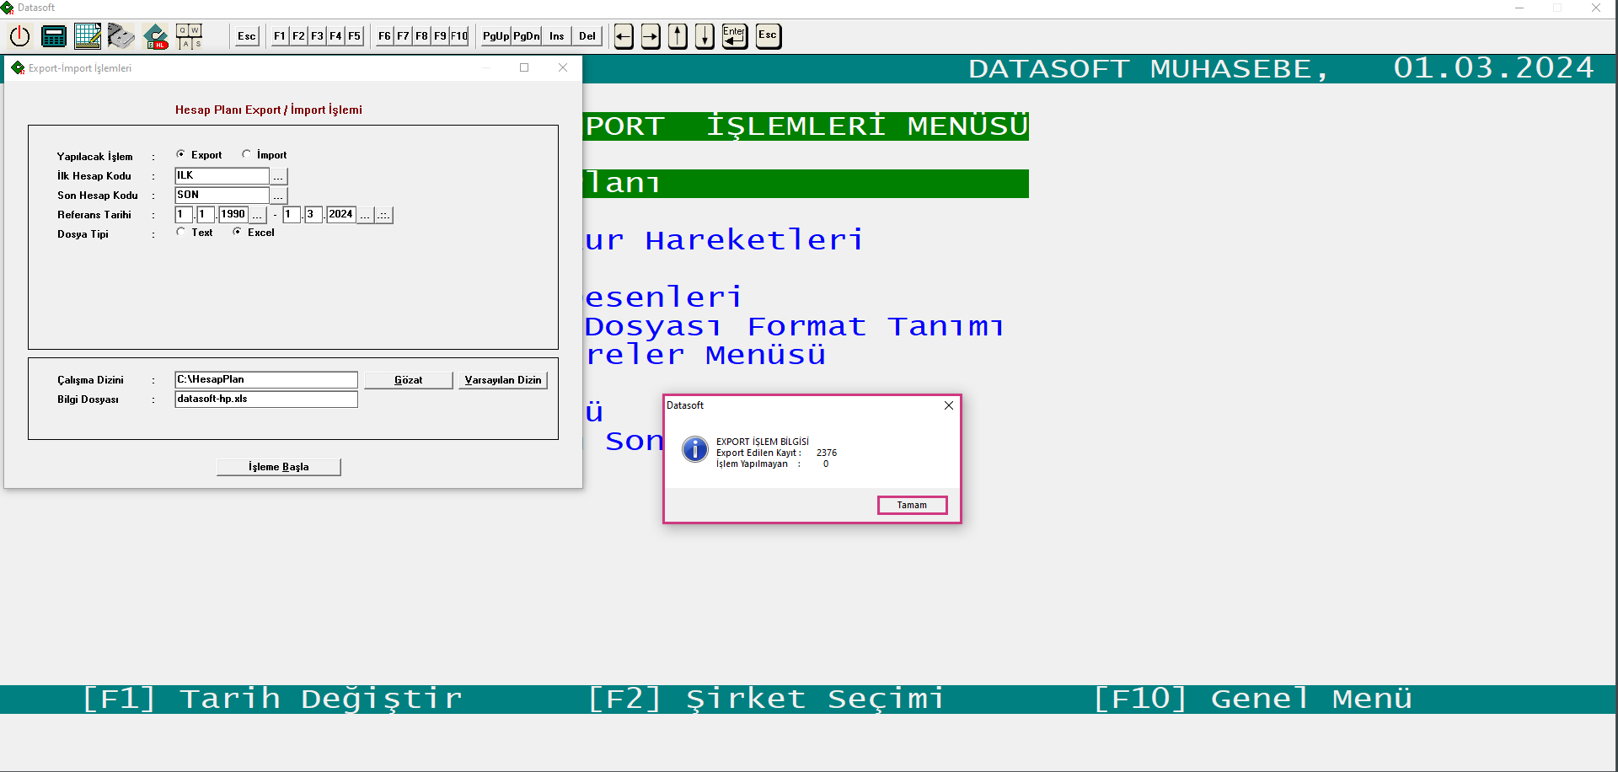Open the QWAS keyboard icon
The height and width of the screenshot is (772, 1618).
189,36
